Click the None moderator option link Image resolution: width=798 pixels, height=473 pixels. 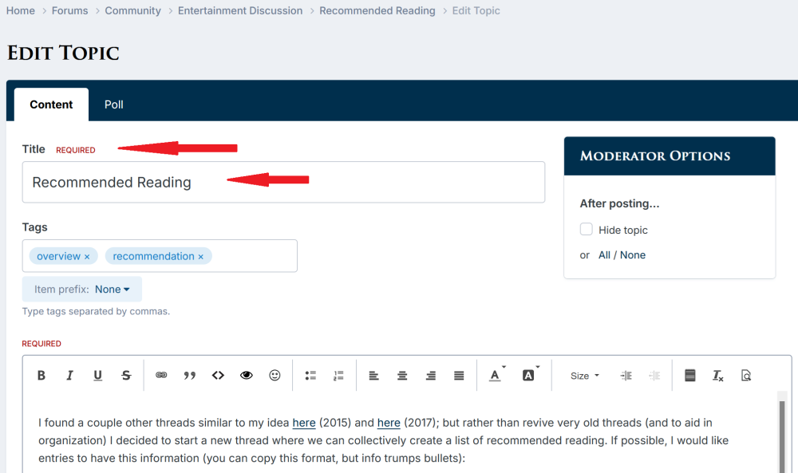pyautogui.click(x=633, y=255)
